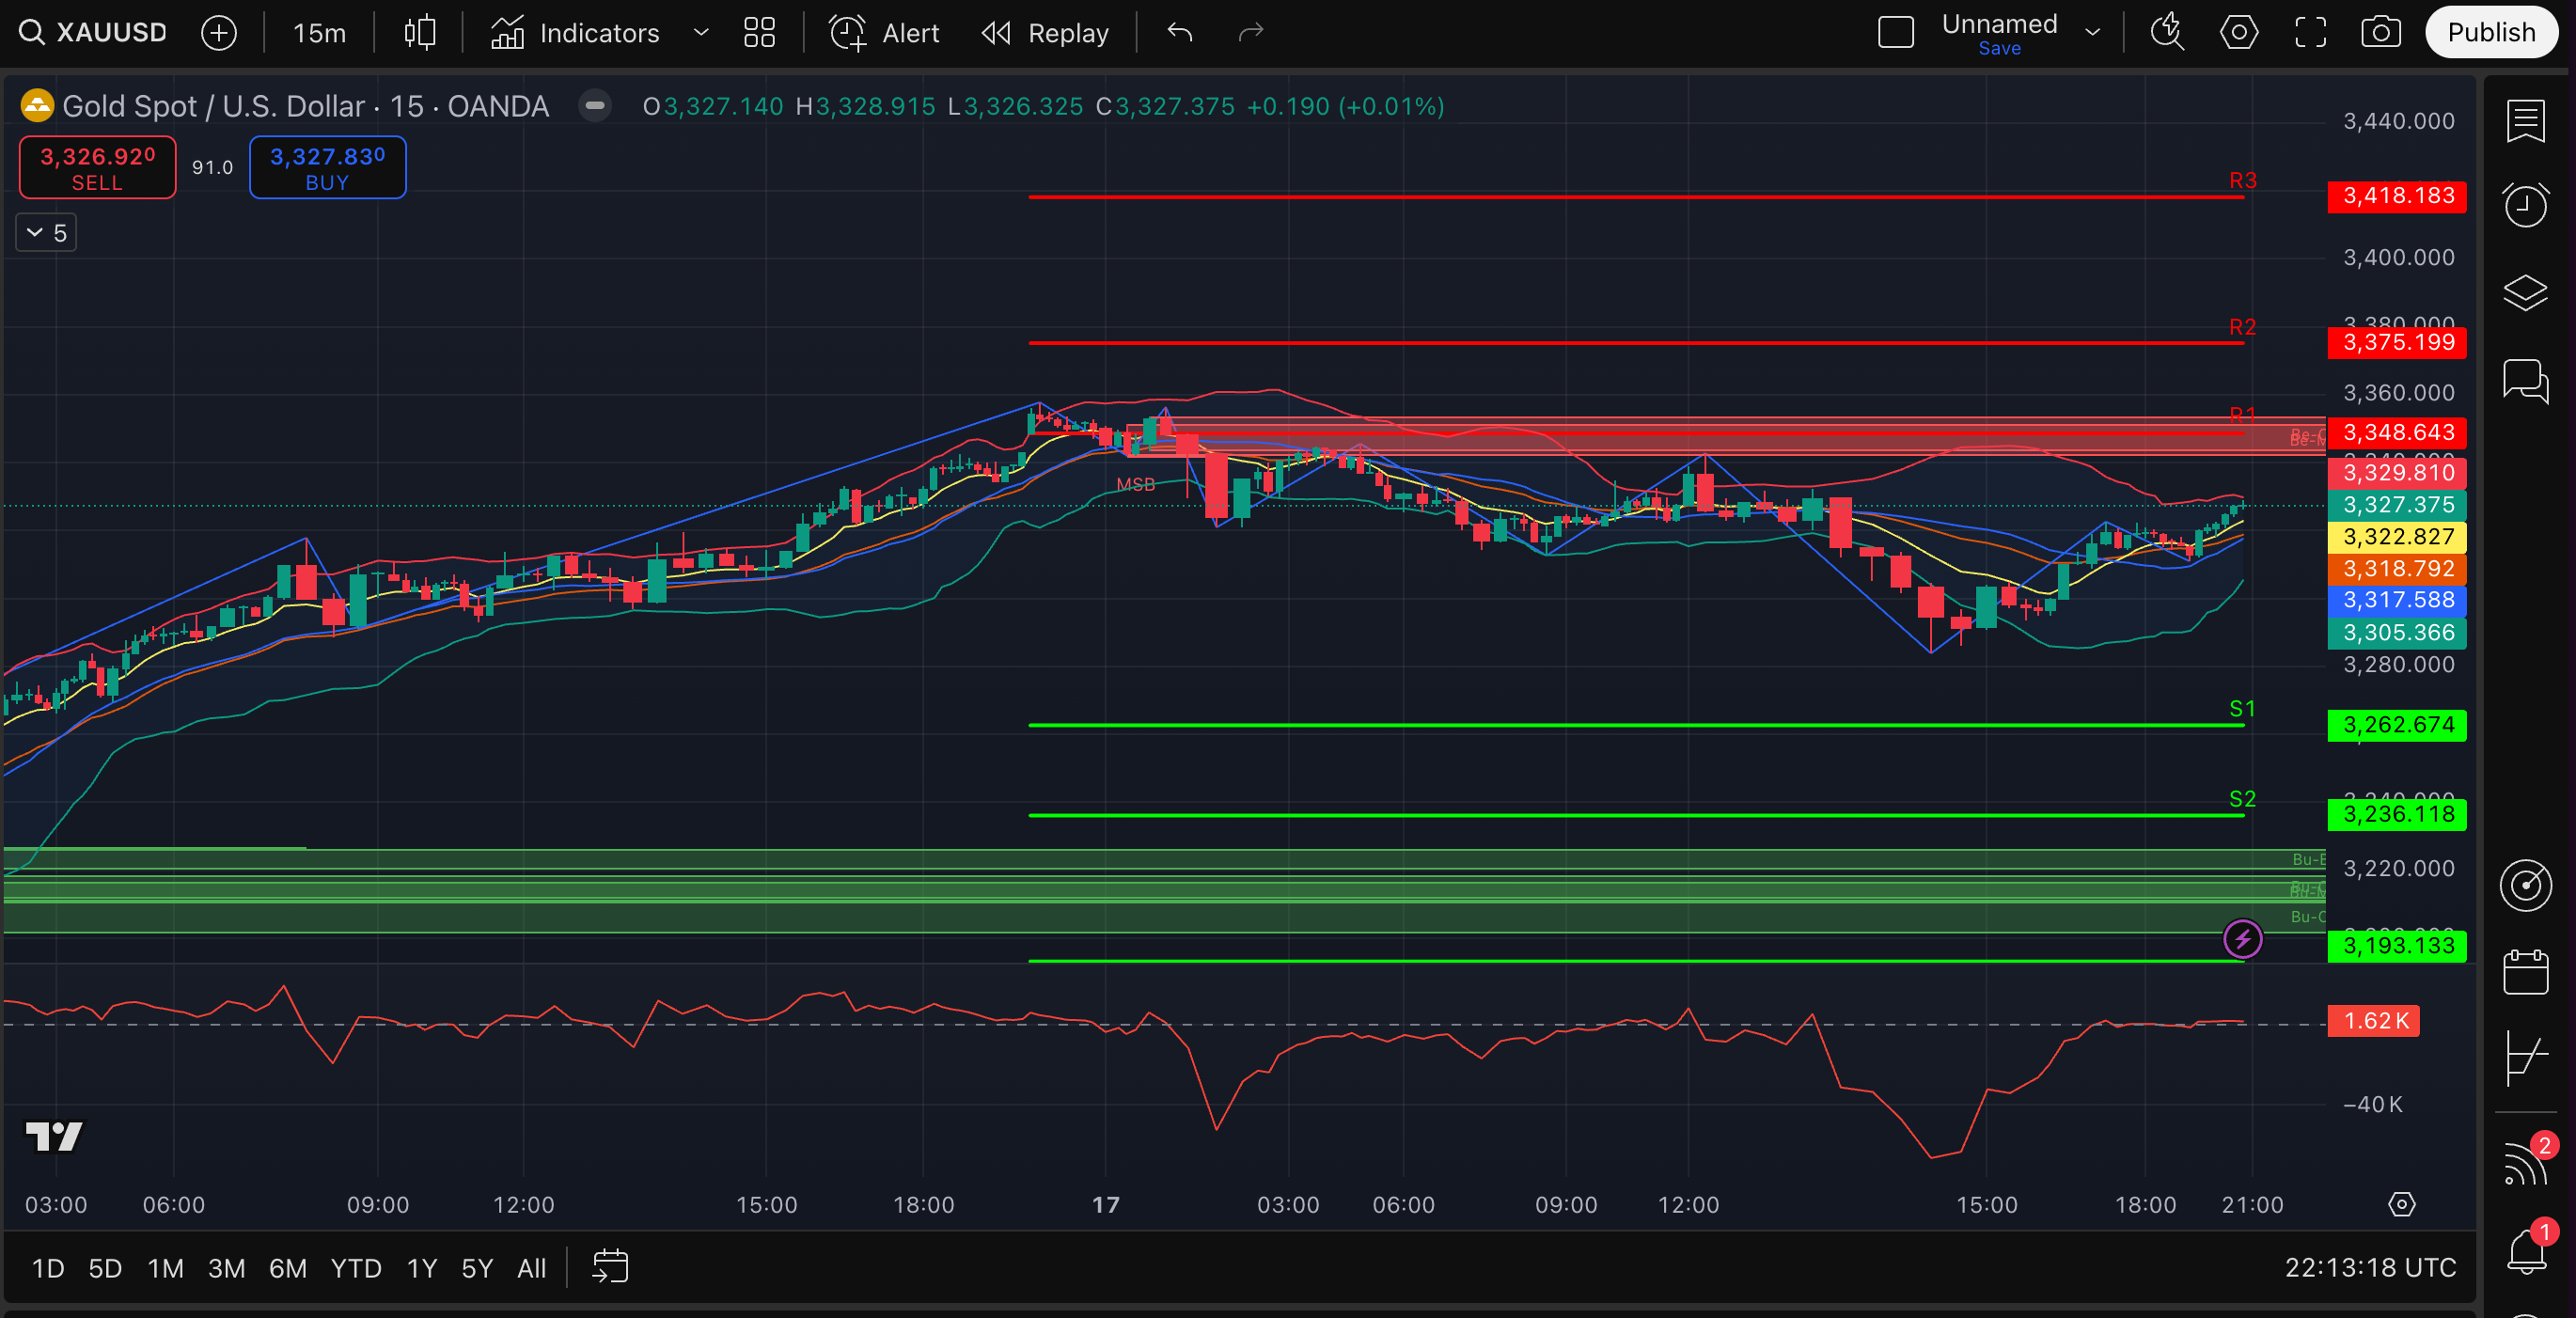Open indicator templates grid
This screenshot has height=1318, width=2576.
pyautogui.click(x=759, y=33)
